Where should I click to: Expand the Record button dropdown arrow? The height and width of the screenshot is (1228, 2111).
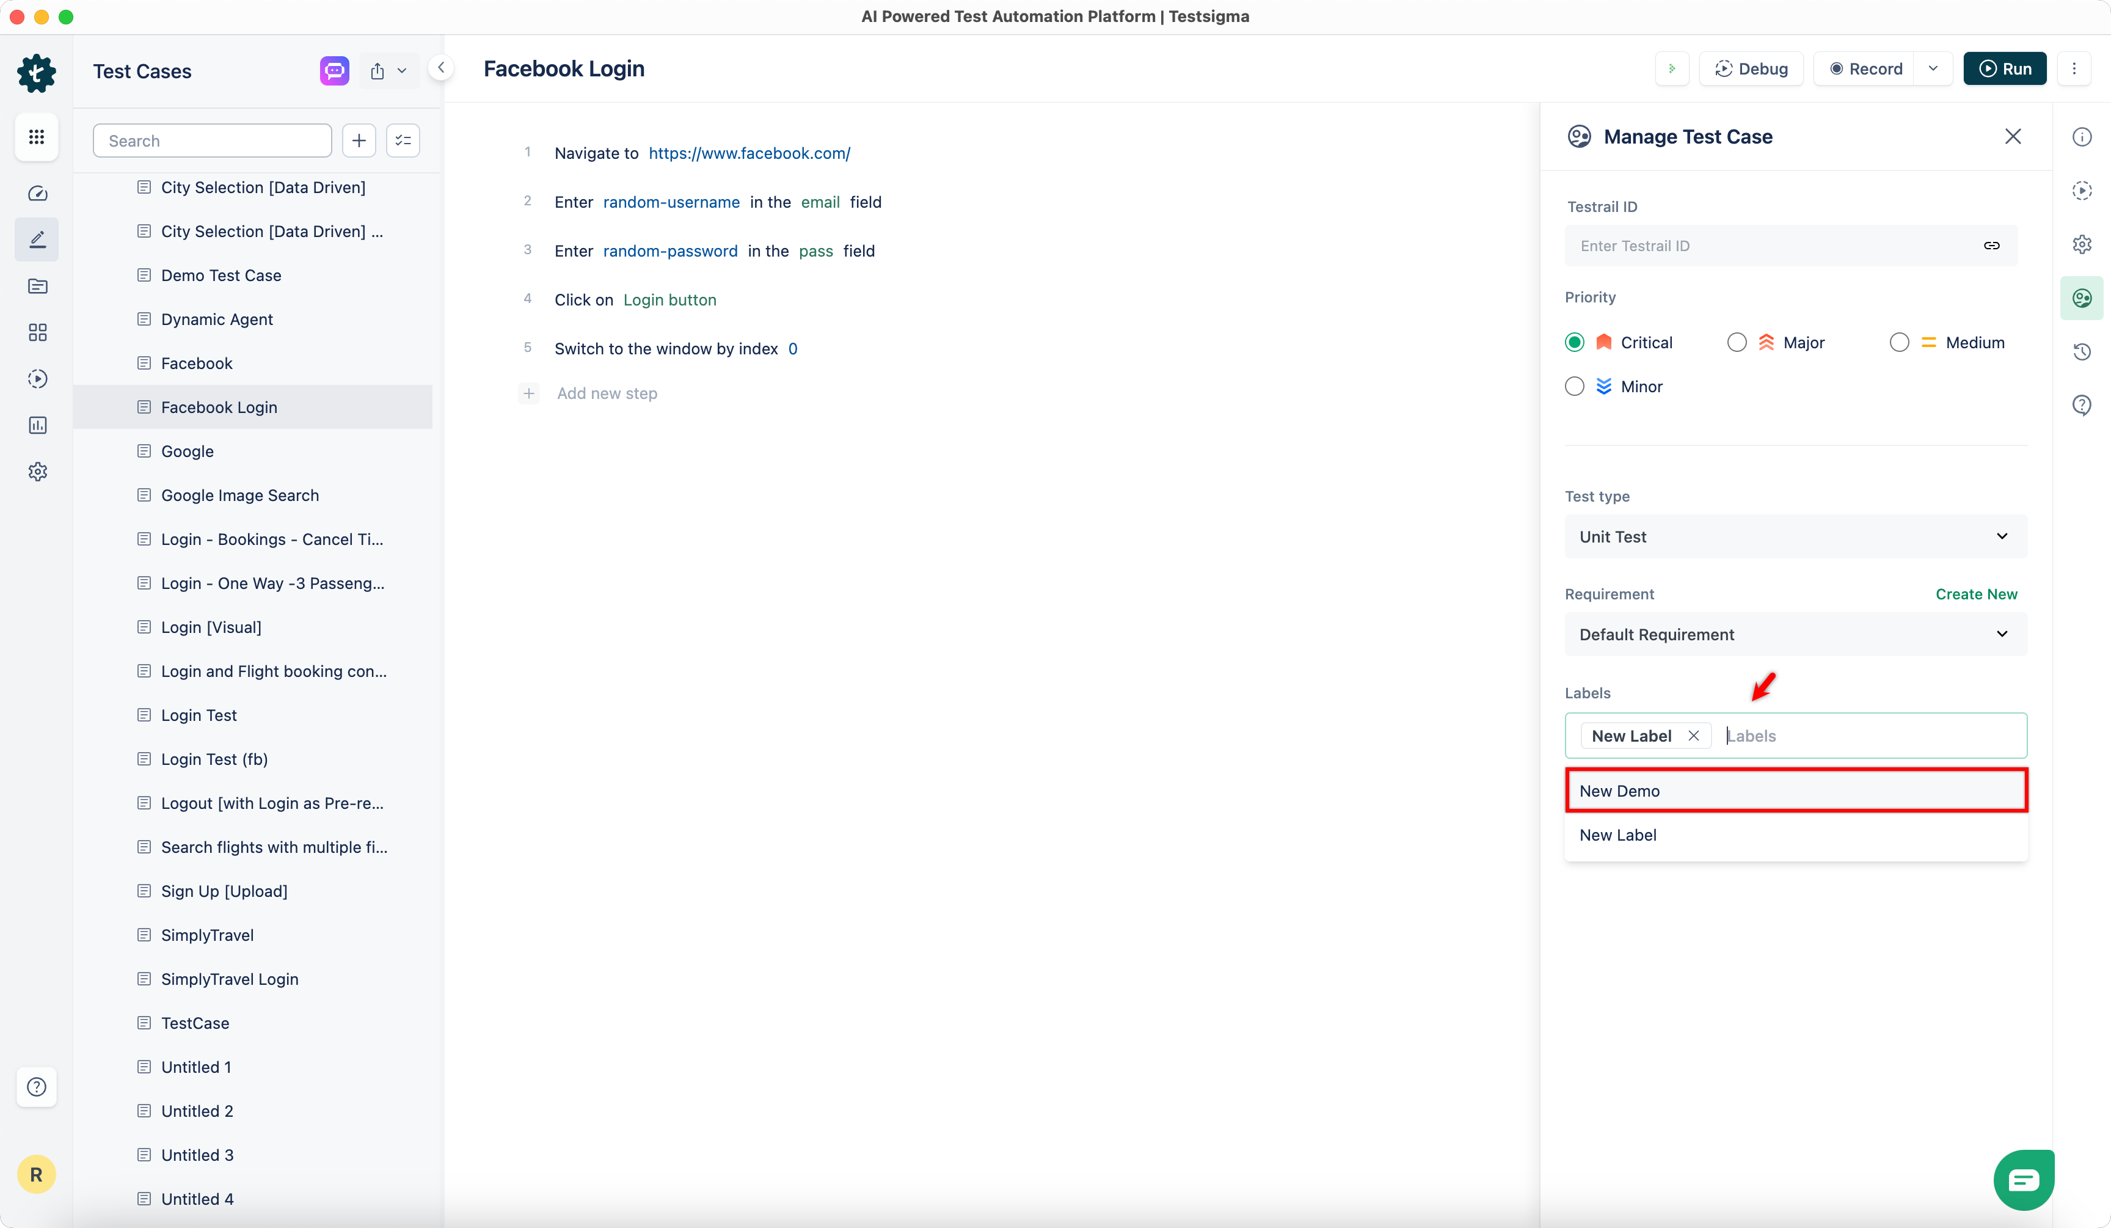[1933, 68]
